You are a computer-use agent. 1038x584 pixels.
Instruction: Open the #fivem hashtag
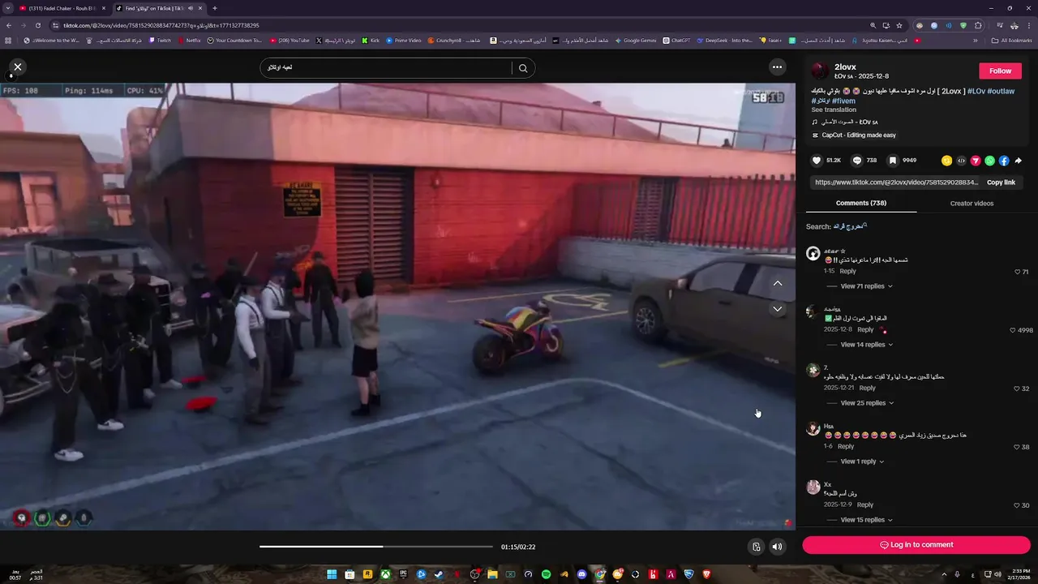coord(843,101)
